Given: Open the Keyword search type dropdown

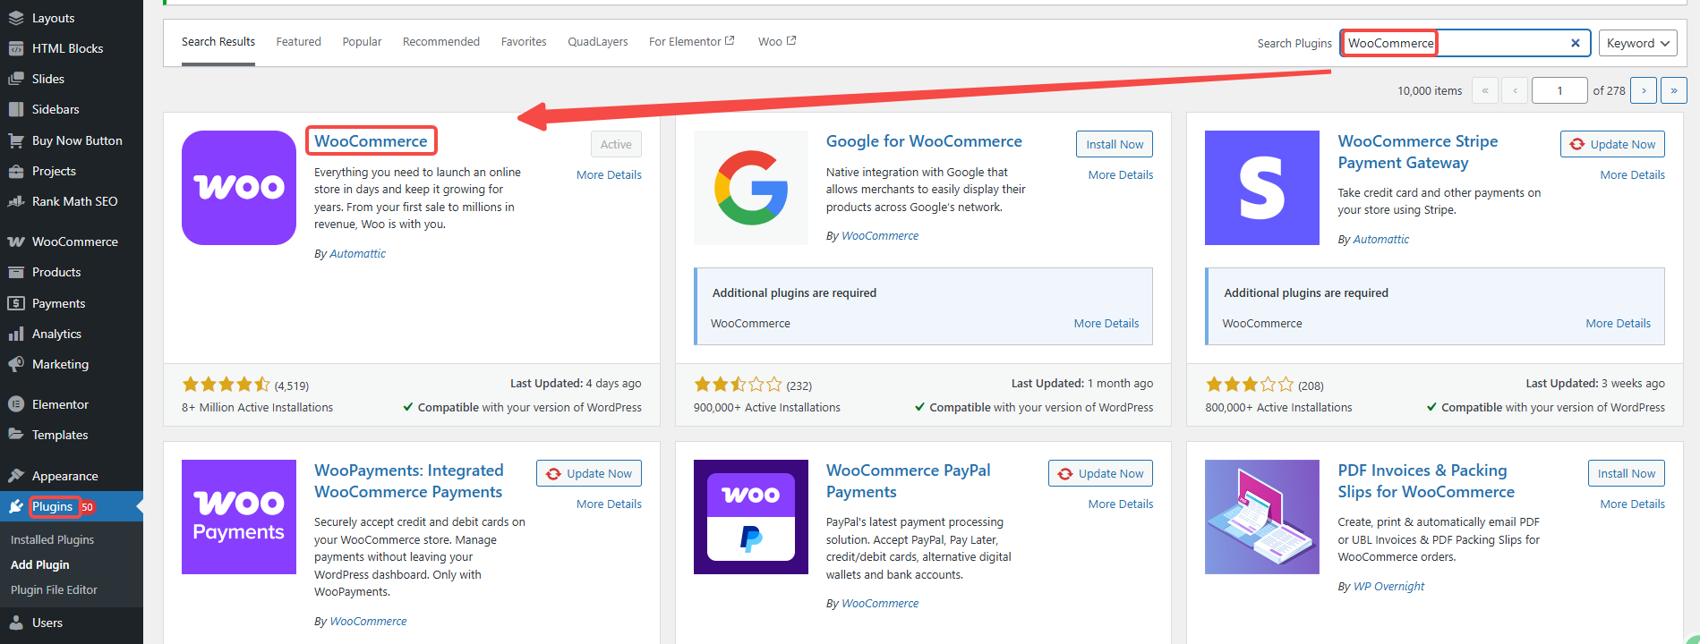Looking at the screenshot, I should pos(1638,43).
